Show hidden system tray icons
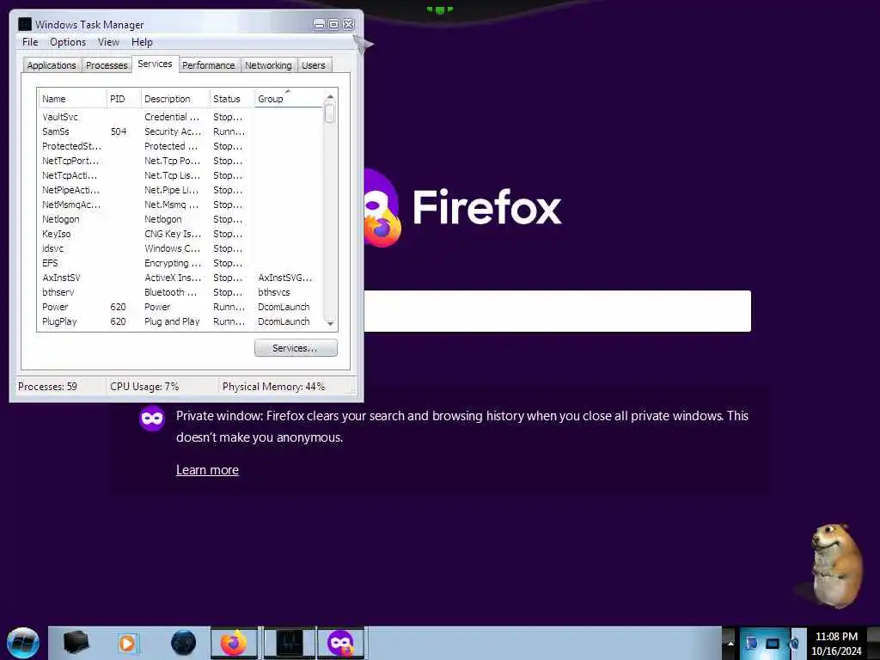This screenshot has height=660, width=880. pos(730,643)
